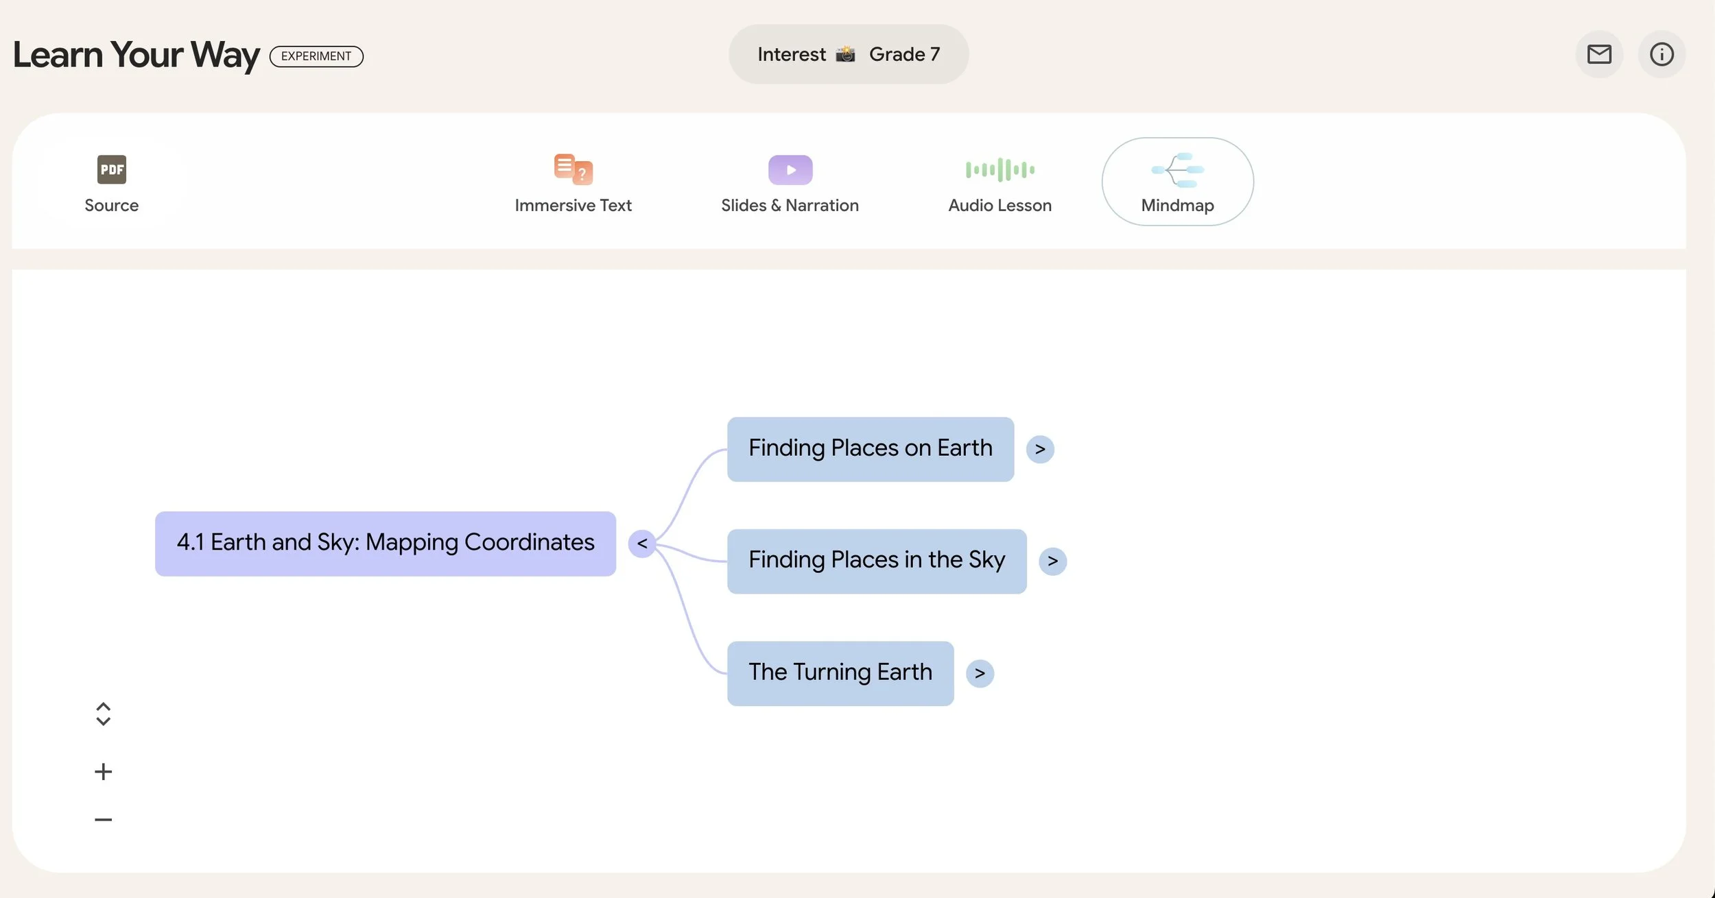The height and width of the screenshot is (898, 1715).
Task: Zoom out with the minus icon
Action: coord(103,819)
